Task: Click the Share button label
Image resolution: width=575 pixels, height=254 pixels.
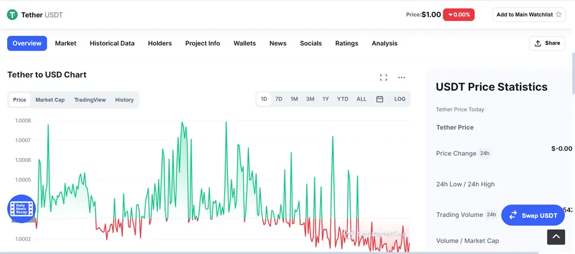Action: coord(552,43)
